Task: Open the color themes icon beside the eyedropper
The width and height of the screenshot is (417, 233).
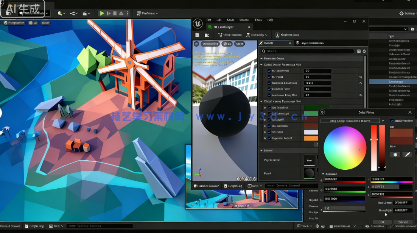Action: click(395, 154)
